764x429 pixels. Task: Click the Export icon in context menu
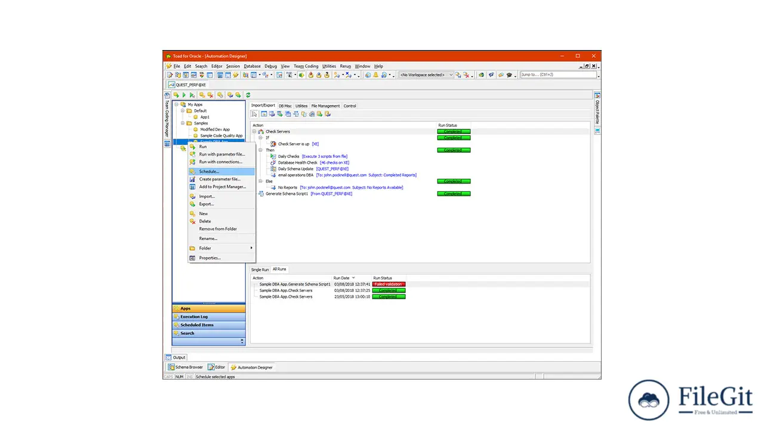[x=192, y=204]
